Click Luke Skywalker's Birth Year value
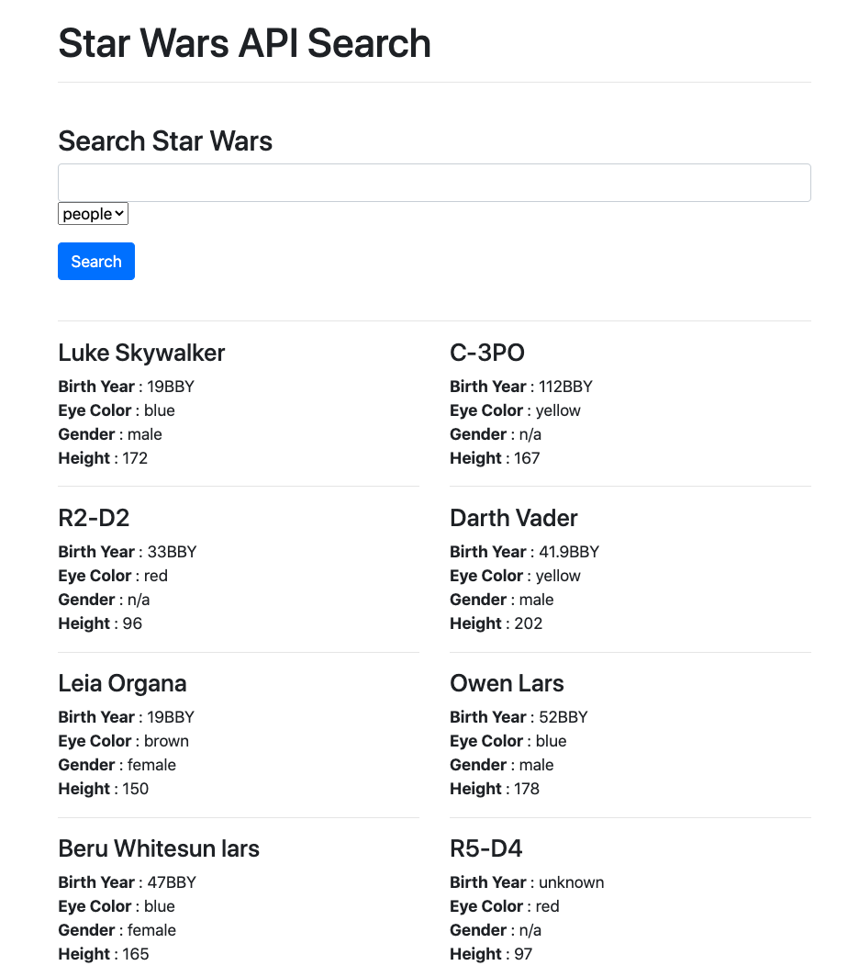 click(x=170, y=387)
